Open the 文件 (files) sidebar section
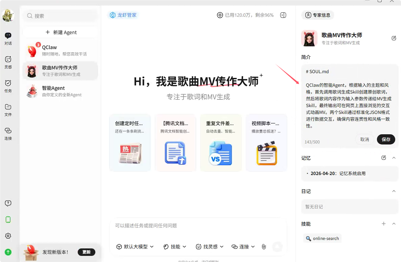 8,110
